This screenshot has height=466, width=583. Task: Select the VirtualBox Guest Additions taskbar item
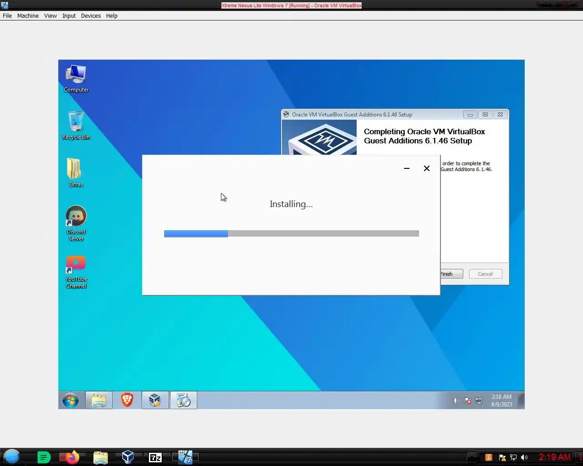click(155, 400)
